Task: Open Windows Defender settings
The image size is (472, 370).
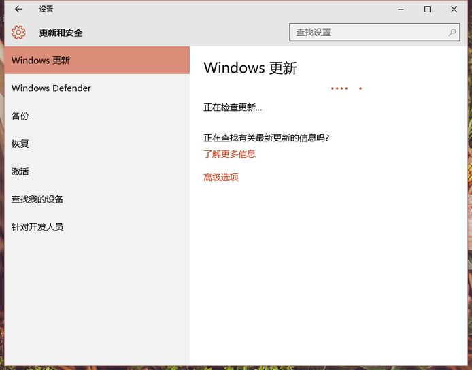Action: 51,88
